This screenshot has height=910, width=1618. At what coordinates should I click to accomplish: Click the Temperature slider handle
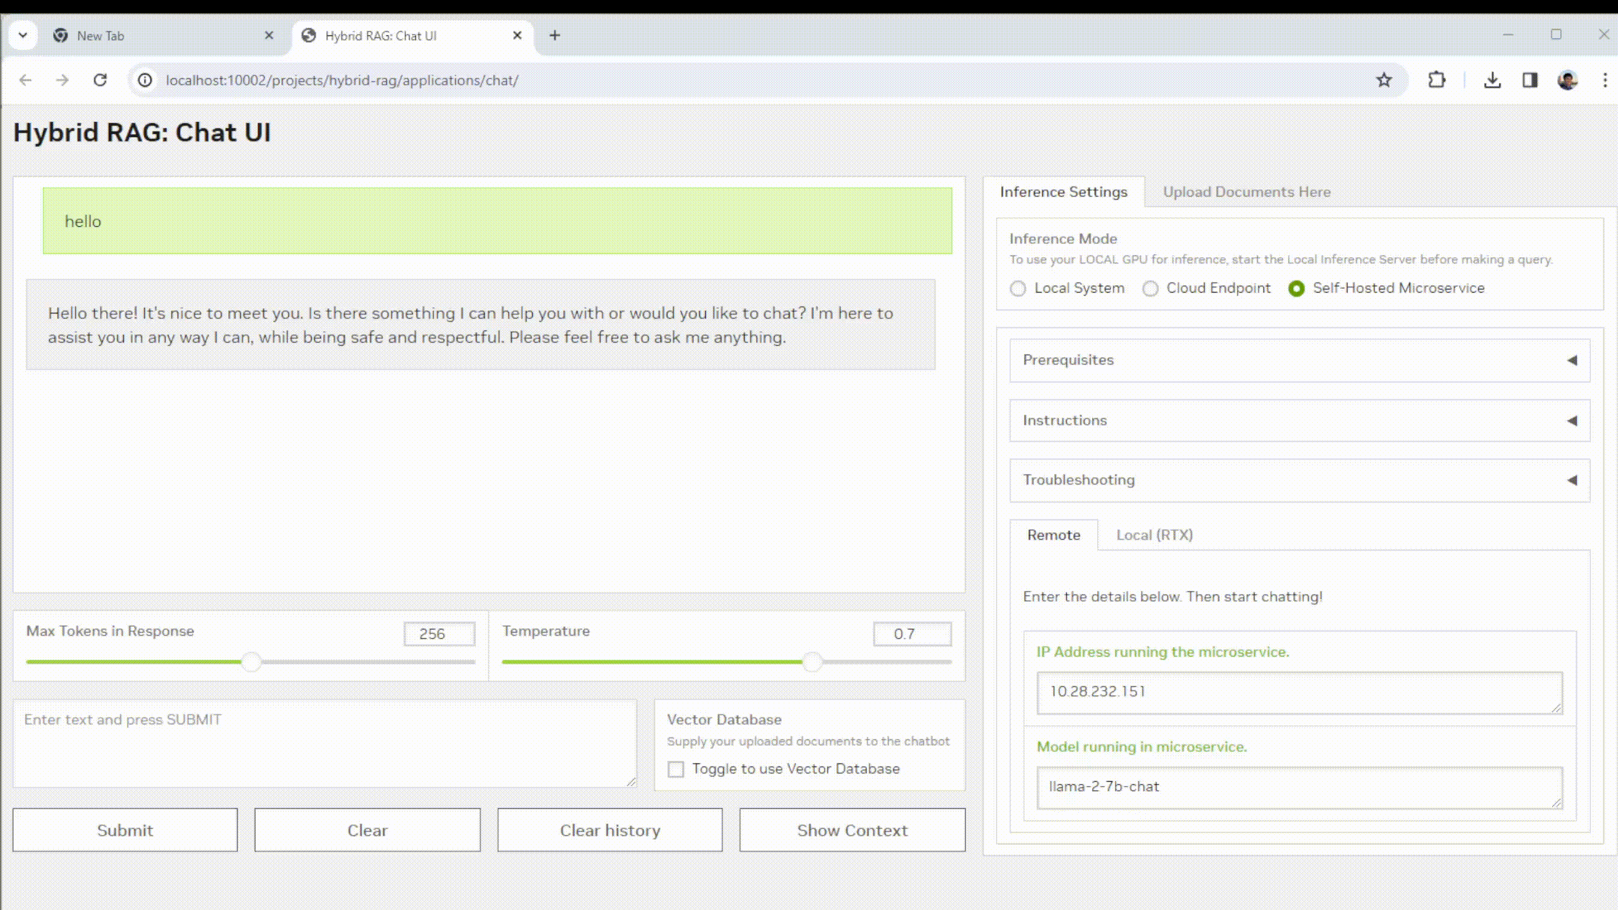812,662
